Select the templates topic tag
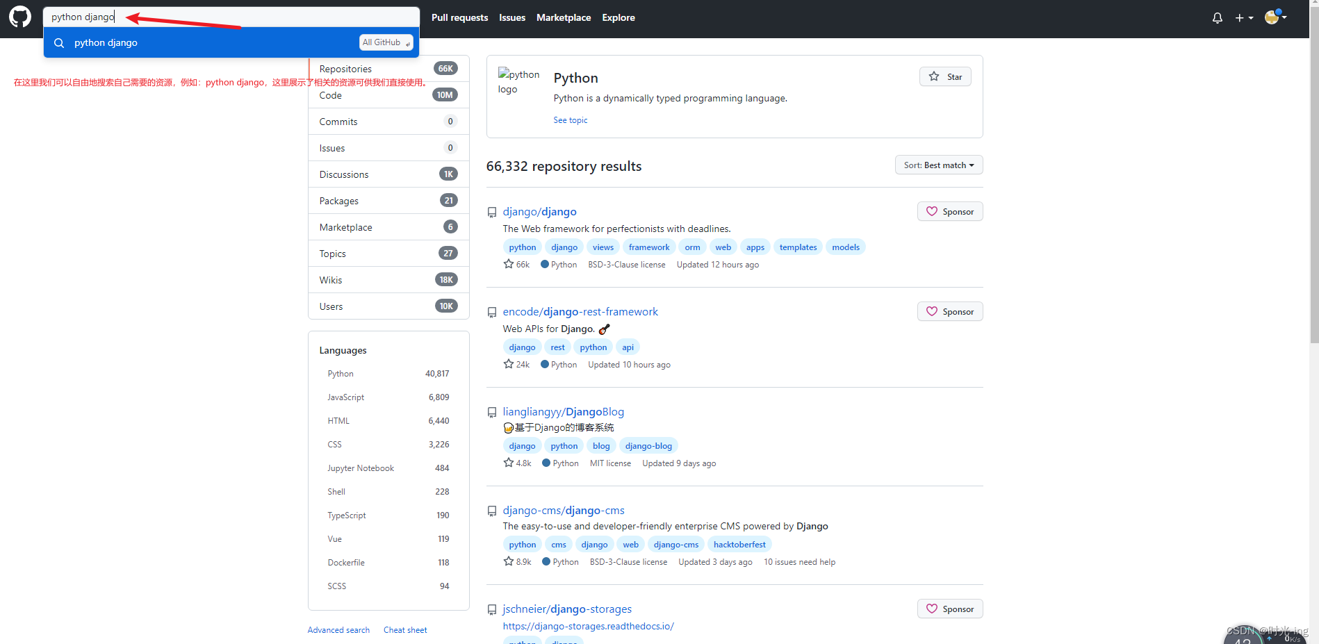This screenshot has width=1319, height=644. [x=798, y=247]
